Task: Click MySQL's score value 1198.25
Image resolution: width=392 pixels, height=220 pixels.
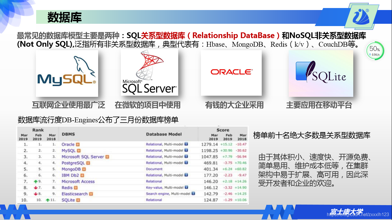Action: click(x=209, y=151)
